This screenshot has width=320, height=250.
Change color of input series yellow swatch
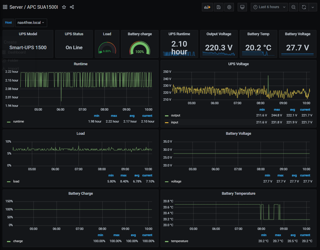(x=166, y=123)
